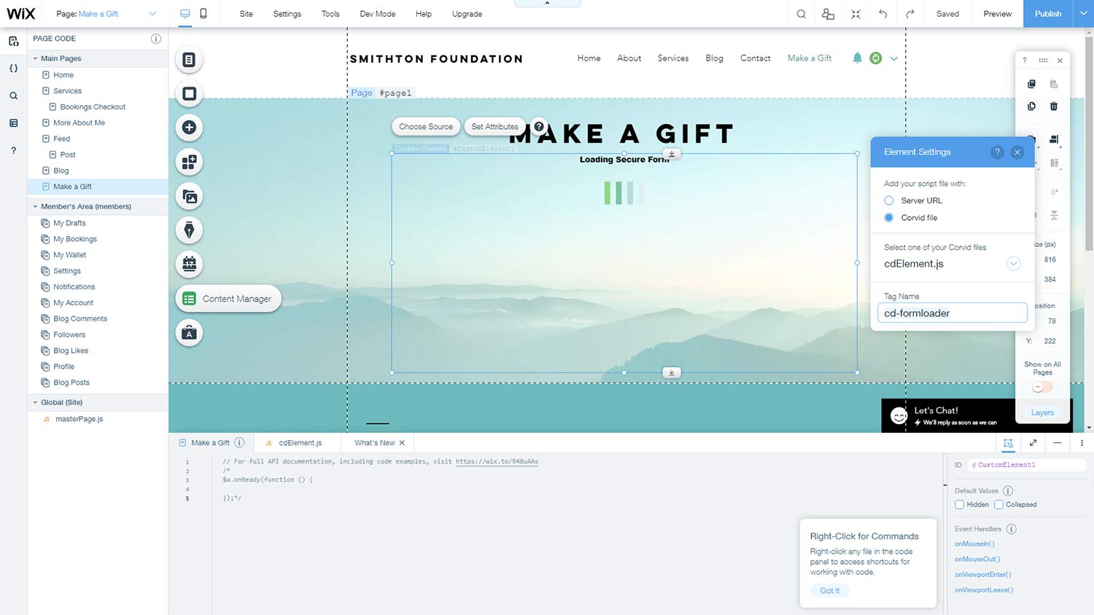Click the Choose Source button

426,126
